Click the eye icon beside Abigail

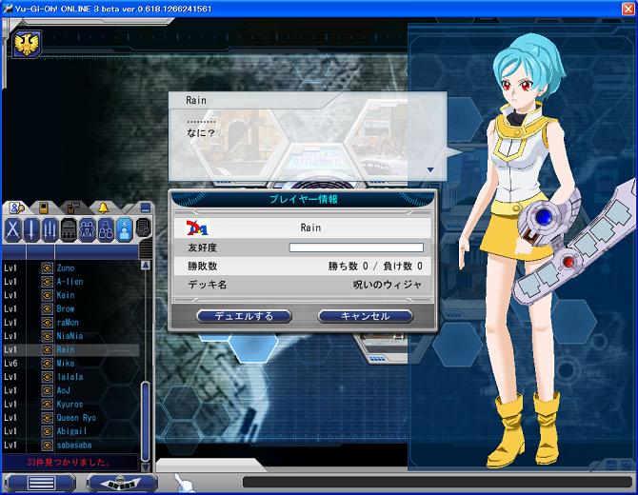48,431
